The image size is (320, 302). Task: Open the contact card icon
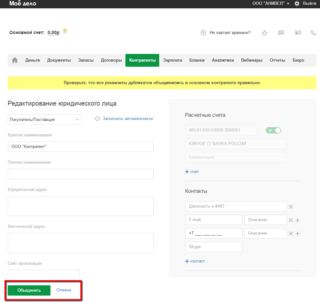click(298, 33)
